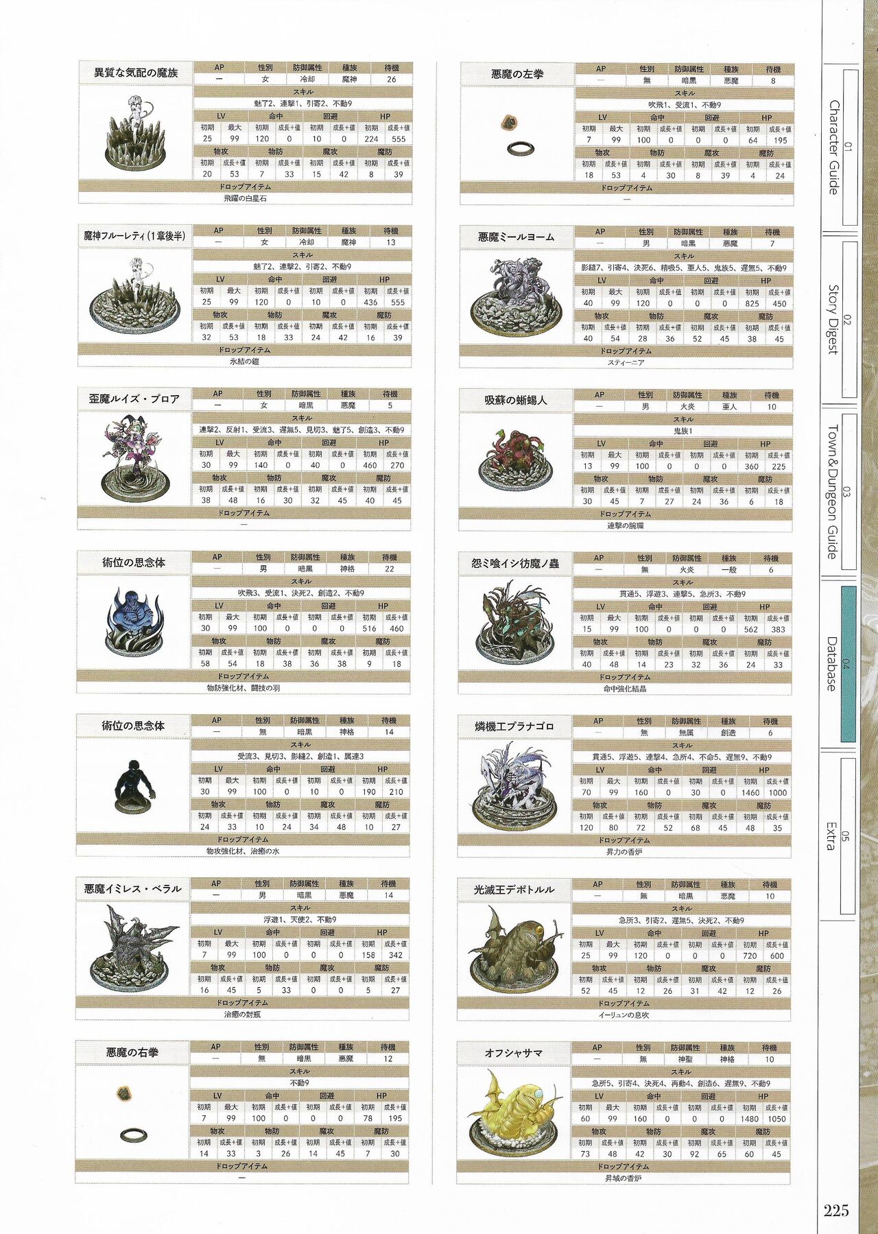Screen dimensions: 878x1234
Task: Click the 歪魔ルイズ・プロア character sprite
Action: coord(134,460)
